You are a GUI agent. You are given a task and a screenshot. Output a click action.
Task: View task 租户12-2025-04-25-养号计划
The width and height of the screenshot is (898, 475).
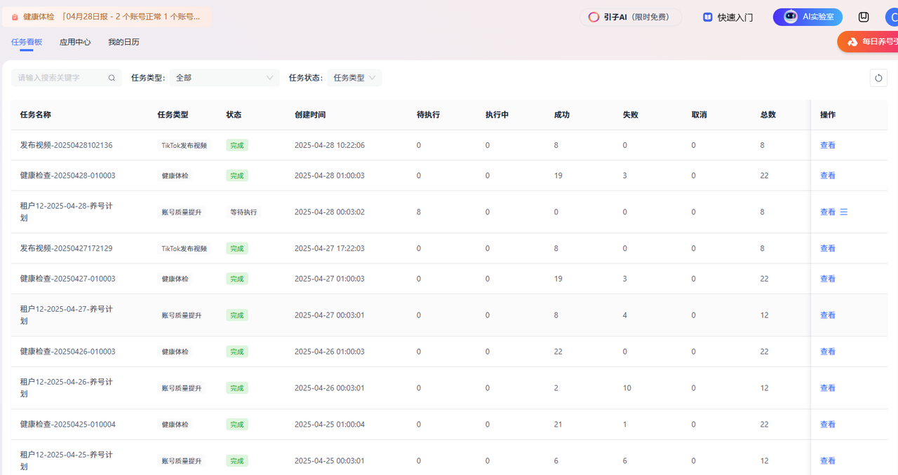point(828,461)
